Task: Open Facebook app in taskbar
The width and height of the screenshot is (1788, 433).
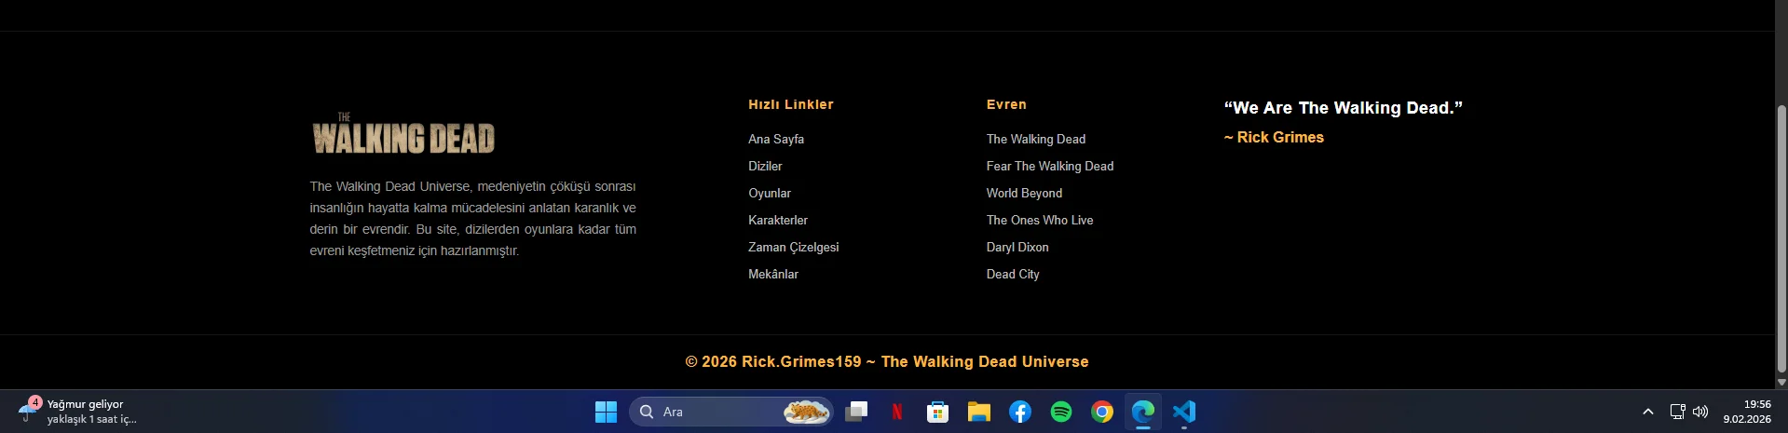Action: coord(1019,412)
